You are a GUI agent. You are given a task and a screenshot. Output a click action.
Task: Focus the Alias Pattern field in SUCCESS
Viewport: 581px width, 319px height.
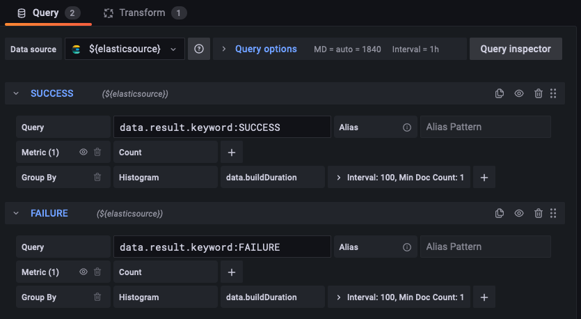486,127
